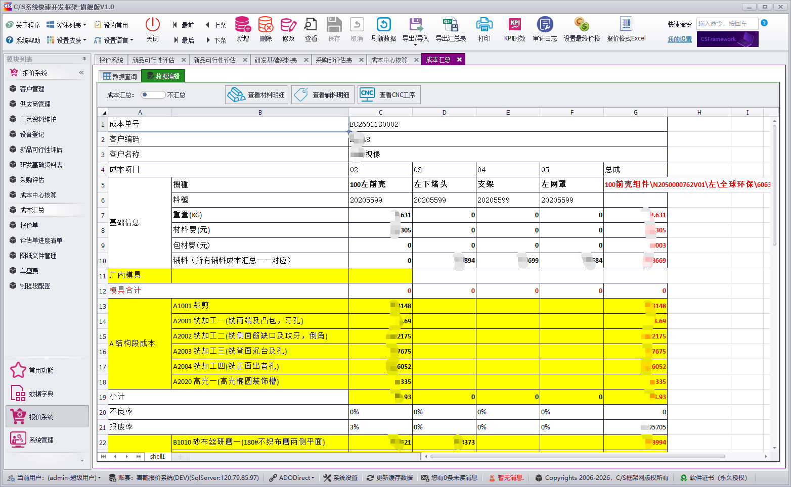
Task: Pin the 模块列表 panel
Action: click(x=84, y=59)
